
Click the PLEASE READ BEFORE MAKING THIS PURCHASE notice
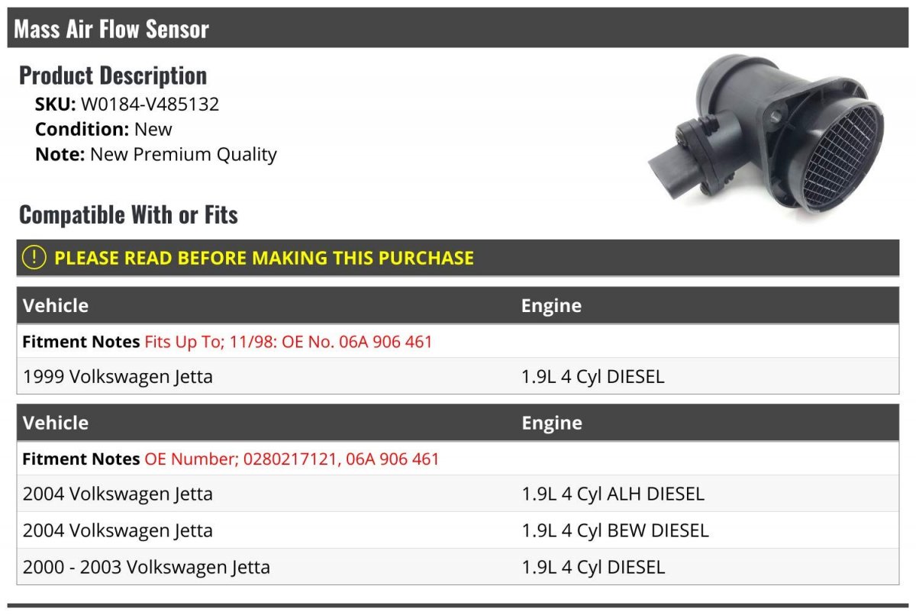(x=264, y=258)
